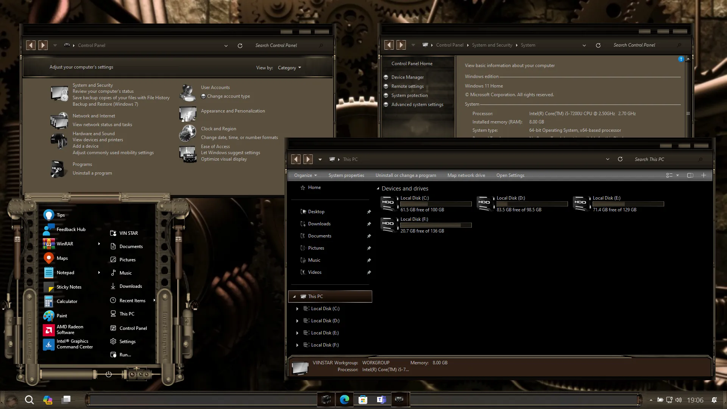727x409 pixels.
Task: Open Uninstall or change a program menu
Action: coord(406,175)
